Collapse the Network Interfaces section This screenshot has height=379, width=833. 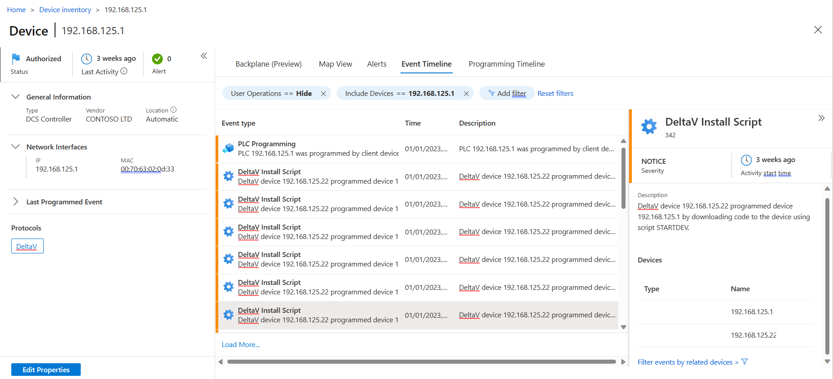(16, 147)
